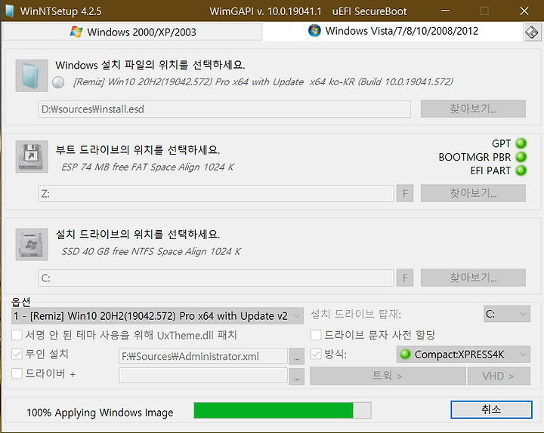Screen dimensions: 544x433
Task: Click 찾아보기 for boot drive Z:
Action: coord(473,193)
